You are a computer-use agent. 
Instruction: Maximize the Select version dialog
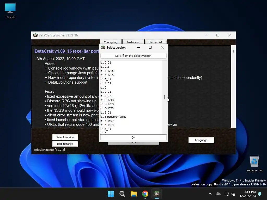pos(150,47)
